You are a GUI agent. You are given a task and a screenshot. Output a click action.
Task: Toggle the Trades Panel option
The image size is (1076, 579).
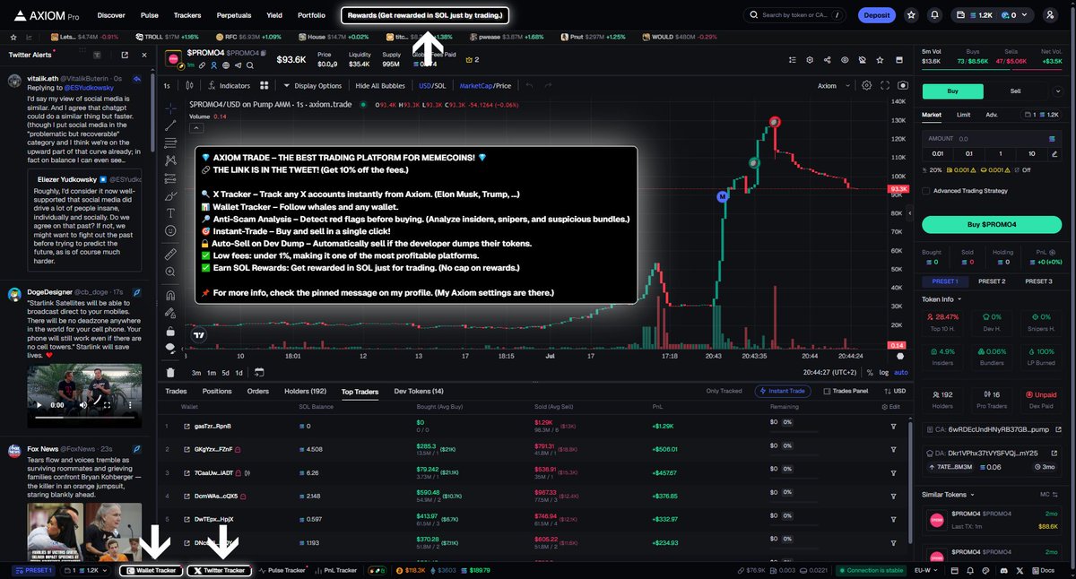846,391
